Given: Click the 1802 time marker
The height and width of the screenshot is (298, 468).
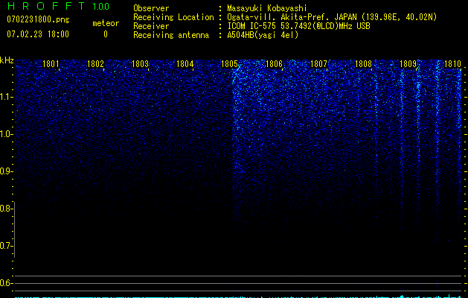Looking at the screenshot, I should [95, 64].
